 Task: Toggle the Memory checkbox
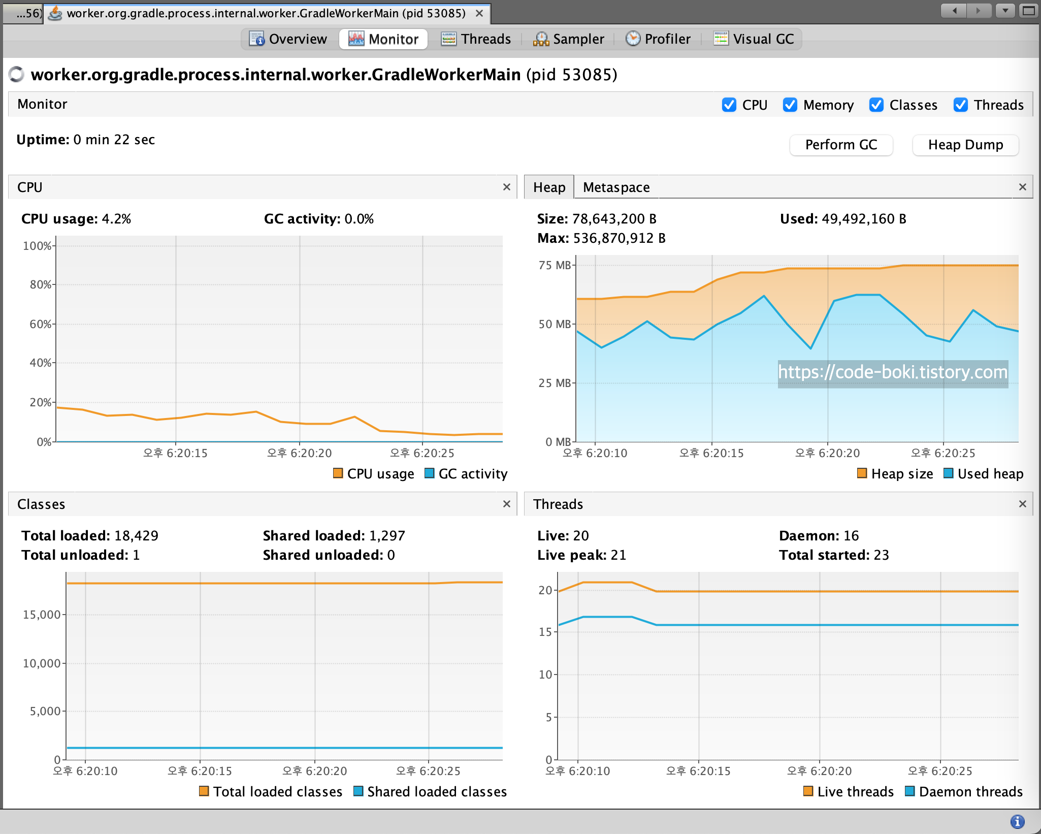pos(790,105)
